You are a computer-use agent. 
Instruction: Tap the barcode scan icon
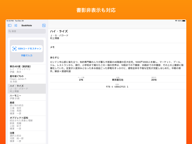pyautogui.click(x=15, y=49)
